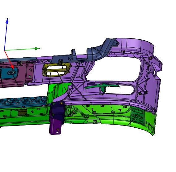Select the yellow vent frame part
The height and width of the screenshot is (172, 176).
[57, 70]
